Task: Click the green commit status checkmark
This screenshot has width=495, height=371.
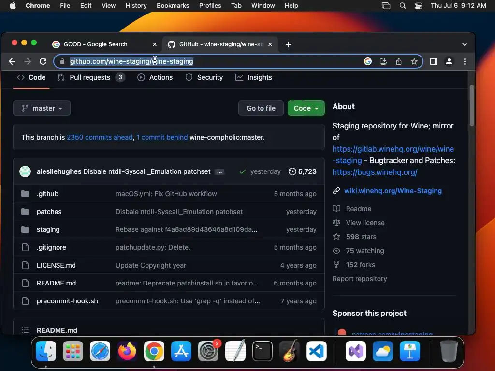Action: pyautogui.click(x=243, y=172)
